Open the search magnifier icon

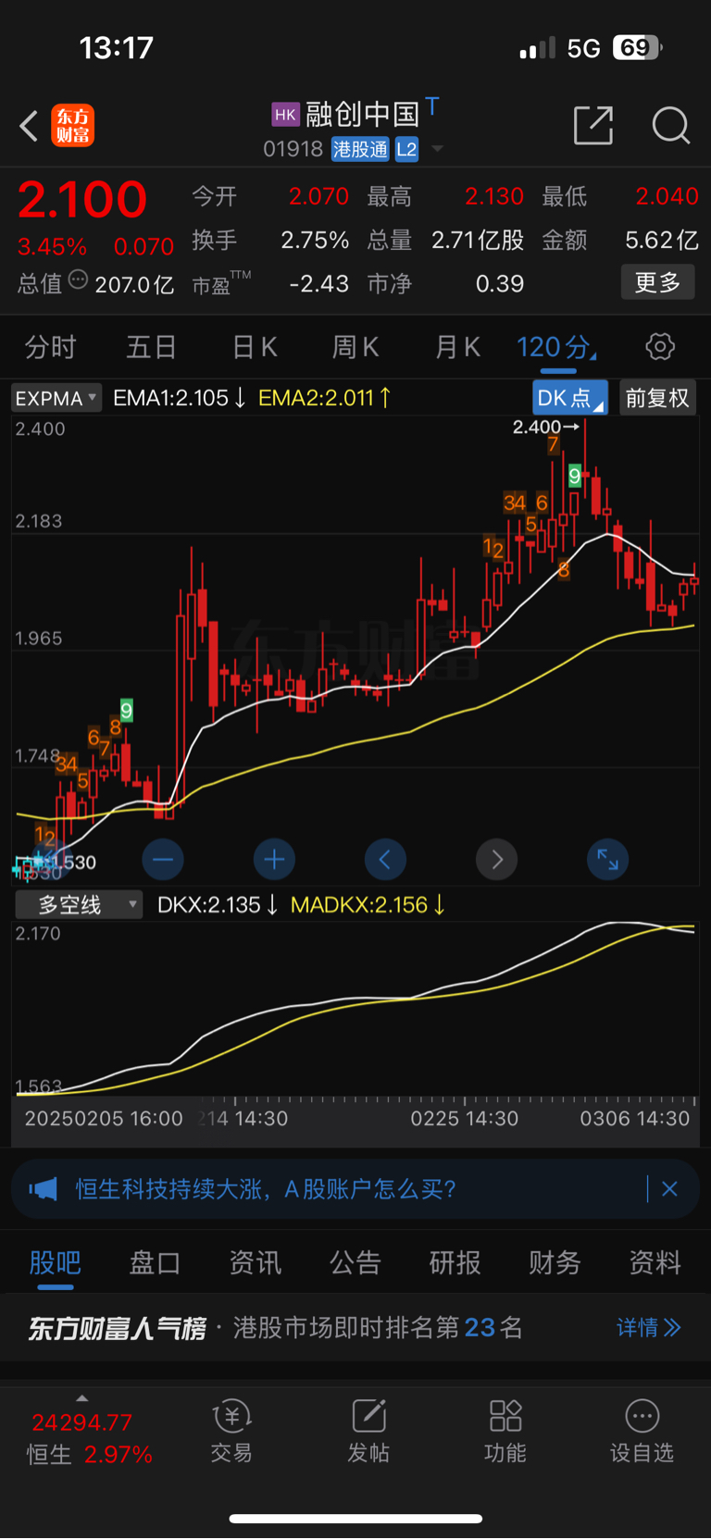click(671, 125)
